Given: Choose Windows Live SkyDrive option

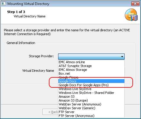Looking at the screenshot, I should 91,89.
